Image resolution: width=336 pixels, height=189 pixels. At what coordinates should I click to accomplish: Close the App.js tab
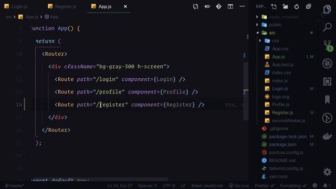[x=125, y=7]
